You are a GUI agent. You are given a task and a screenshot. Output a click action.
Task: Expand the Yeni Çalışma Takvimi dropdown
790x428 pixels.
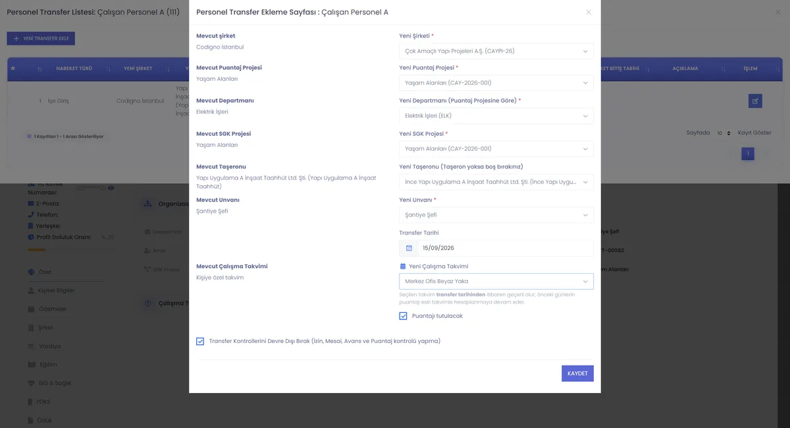[x=496, y=281]
